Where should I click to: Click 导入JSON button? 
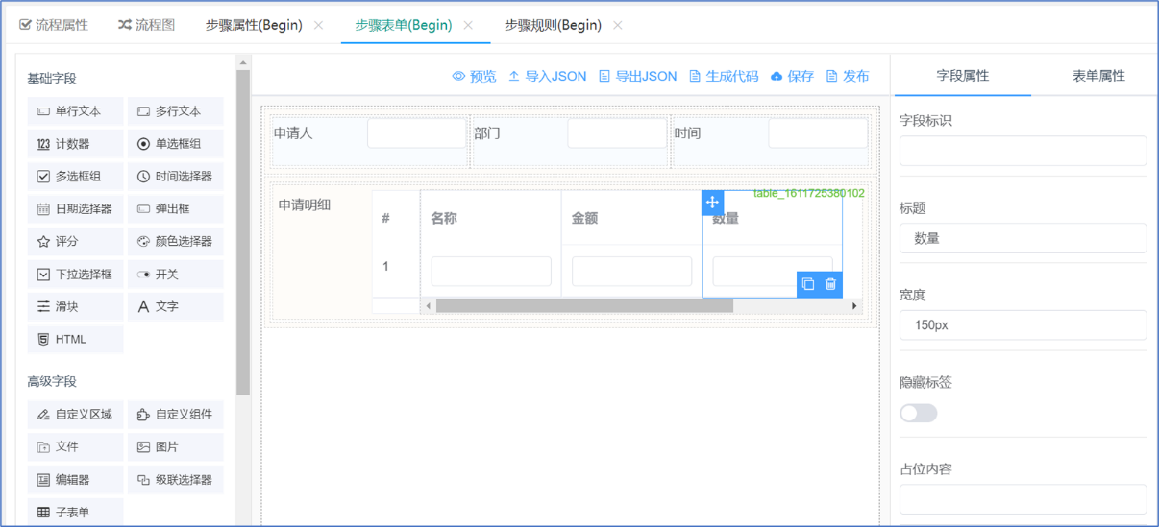click(x=548, y=76)
